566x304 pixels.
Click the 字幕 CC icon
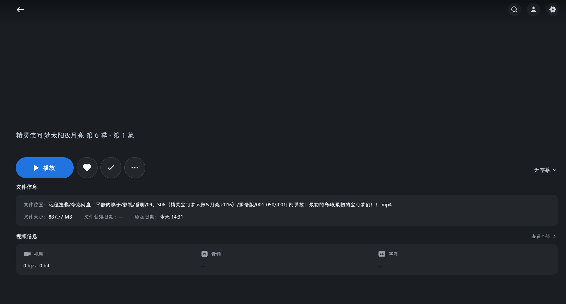pos(382,254)
